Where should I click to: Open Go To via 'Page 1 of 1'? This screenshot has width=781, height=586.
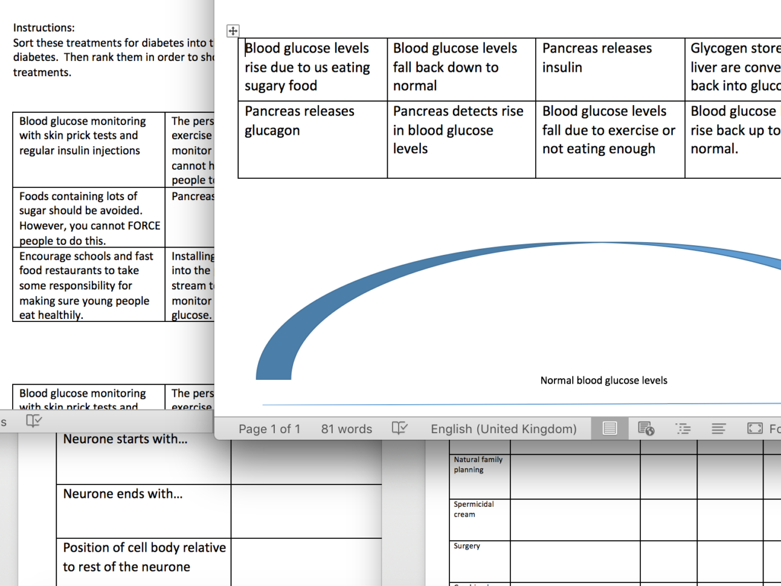269,428
